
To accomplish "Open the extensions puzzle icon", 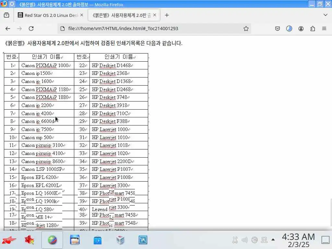I will pyautogui.click(x=313, y=29).
